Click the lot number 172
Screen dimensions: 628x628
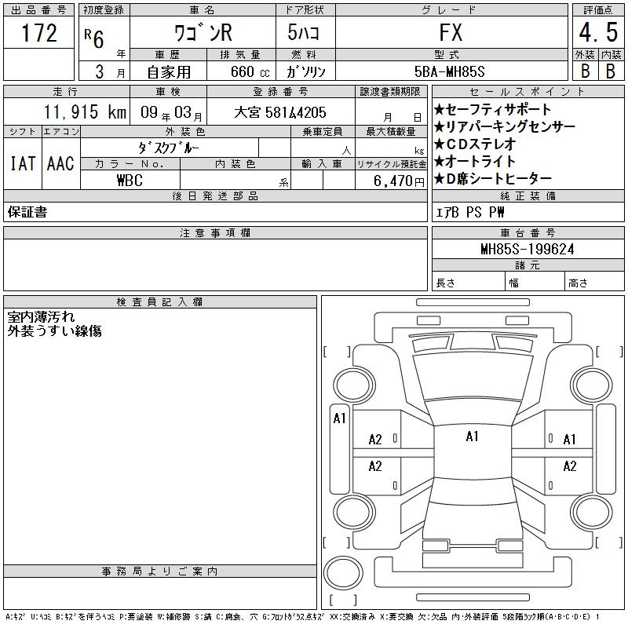[x=38, y=33]
